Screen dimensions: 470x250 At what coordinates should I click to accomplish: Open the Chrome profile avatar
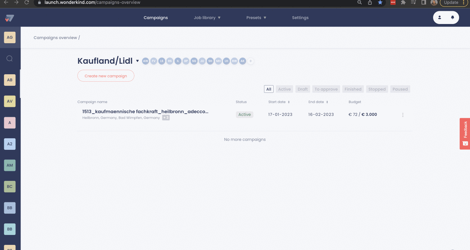click(x=434, y=3)
